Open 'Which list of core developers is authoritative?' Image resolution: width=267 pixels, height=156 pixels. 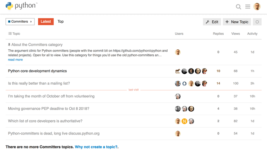(x=45, y=121)
